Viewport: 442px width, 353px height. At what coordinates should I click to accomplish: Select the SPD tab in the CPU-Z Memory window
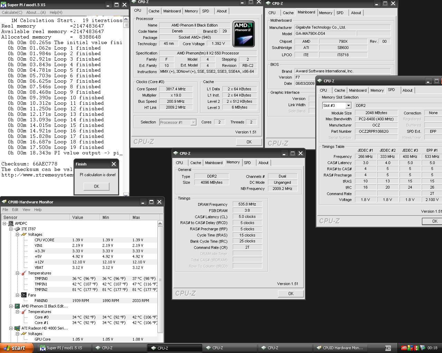(x=247, y=163)
